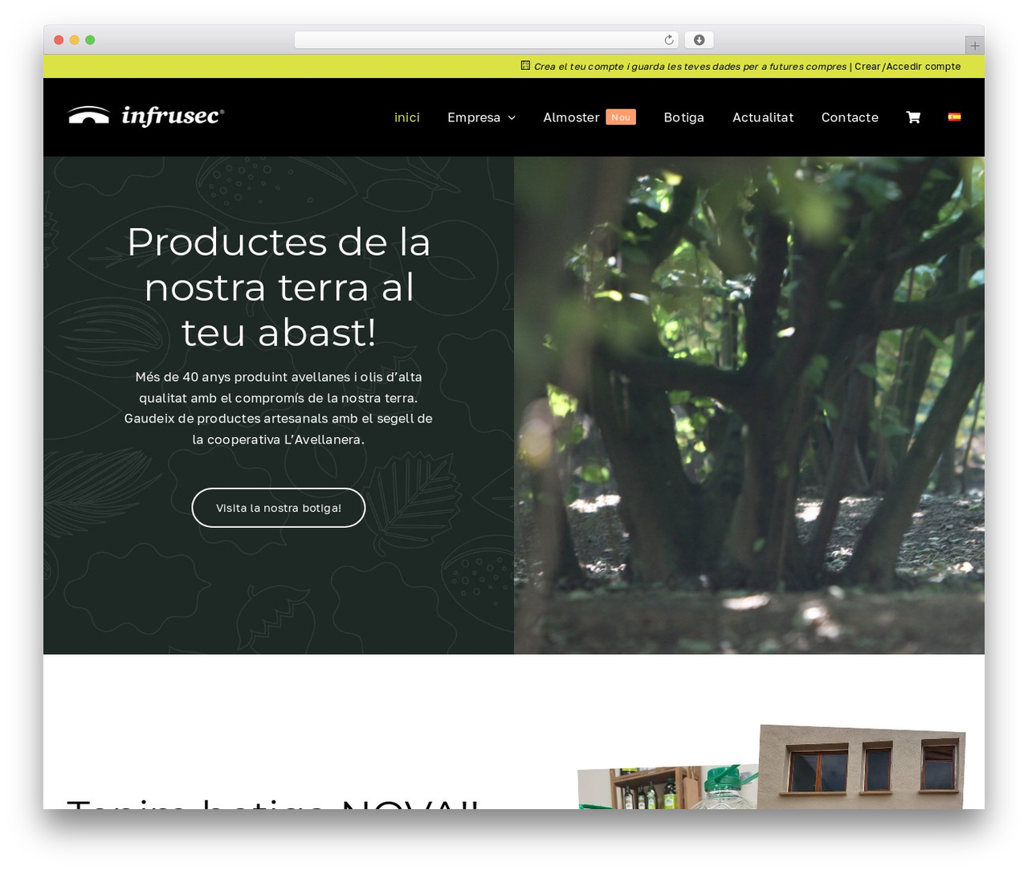The width and height of the screenshot is (1028, 871).
Task: Click the 'Crea el teu compte' notice text
Action: click(690, 67)
